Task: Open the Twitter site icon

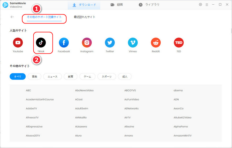Action: [110, 43]
